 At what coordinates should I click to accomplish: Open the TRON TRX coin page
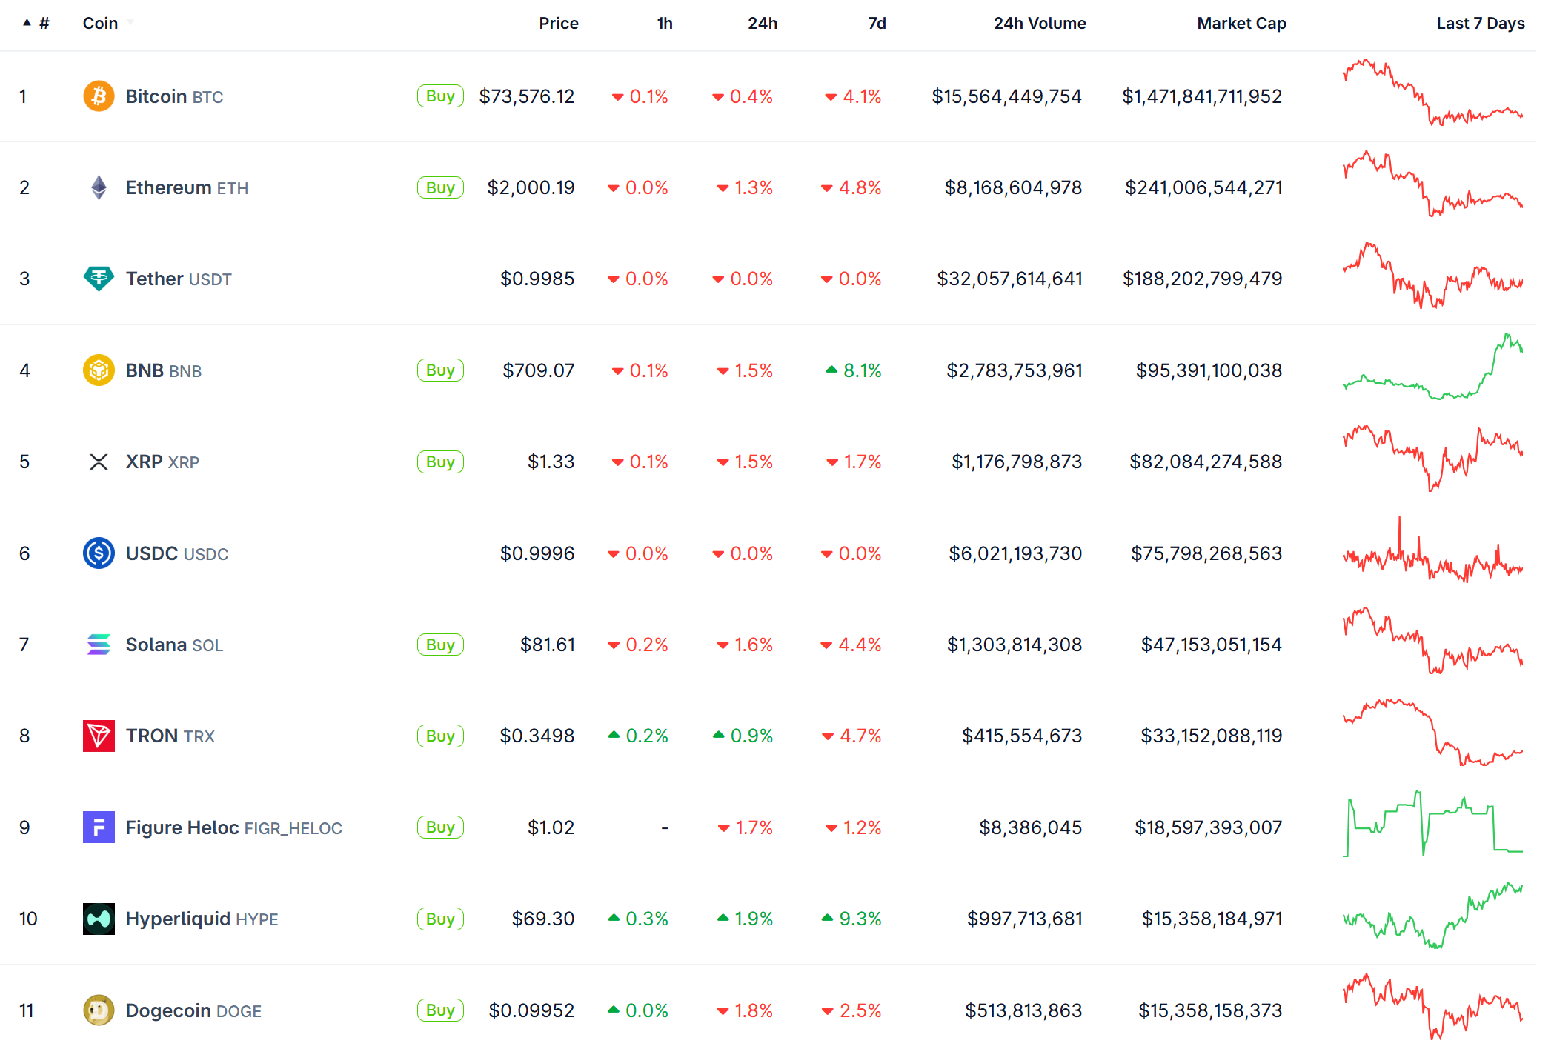[x=170, y=736]
